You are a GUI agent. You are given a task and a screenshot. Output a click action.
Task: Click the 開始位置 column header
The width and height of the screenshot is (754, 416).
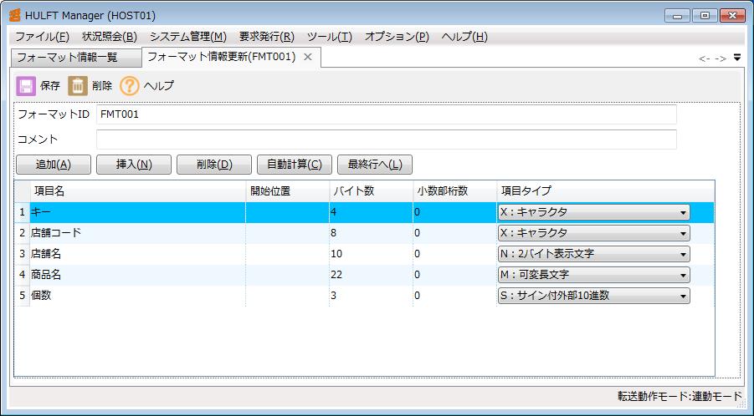[x=287, y=191]
